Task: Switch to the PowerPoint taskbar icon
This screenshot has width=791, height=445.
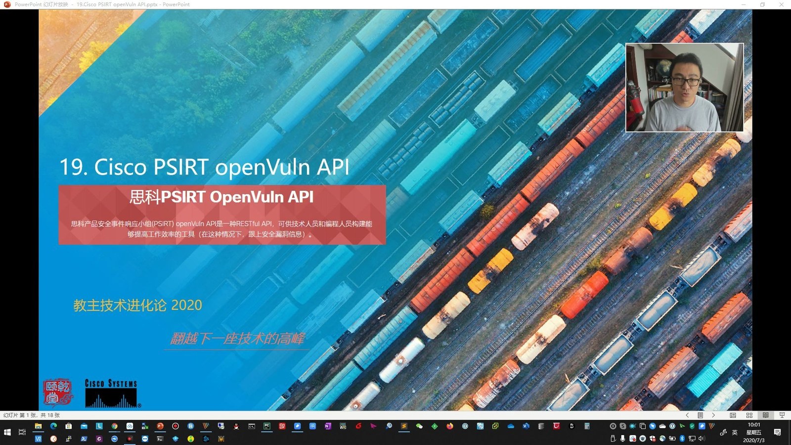Action: coord(160,426)
